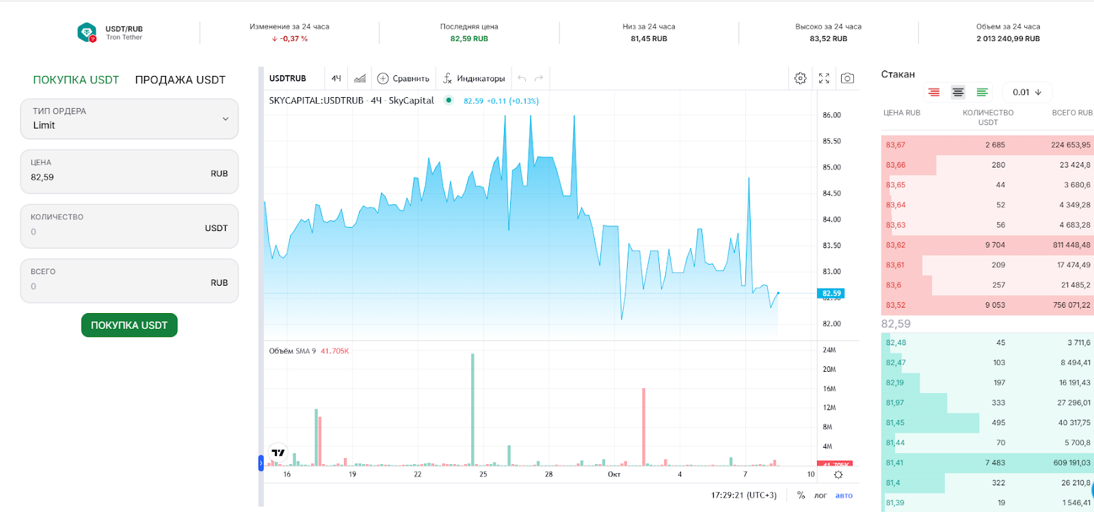Enter fullscreen chart mode
This screenshot has width=1094, height=512.
pyautogui.click(x=824, y=79)
